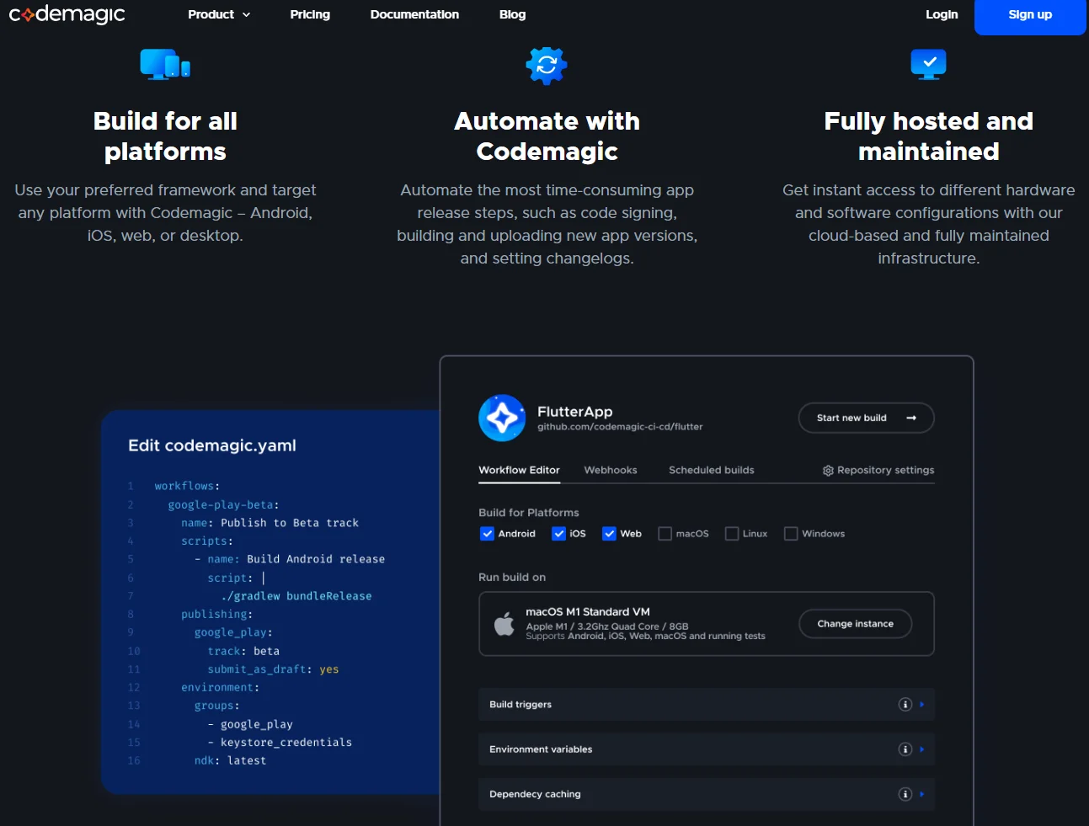Open Repository settings link
1089x826 pixels.
pyautogui.click(x=878, y=471)
